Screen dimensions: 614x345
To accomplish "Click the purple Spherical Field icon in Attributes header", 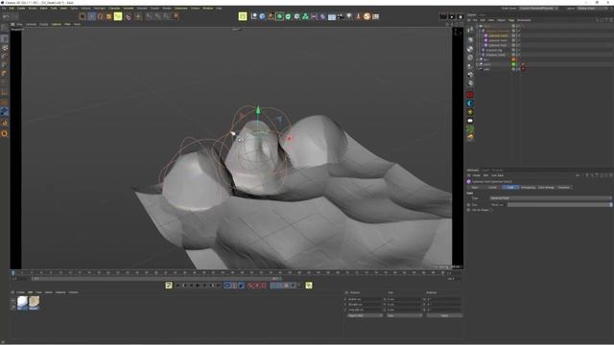I will pyautogui.click(x=469, y=181).
